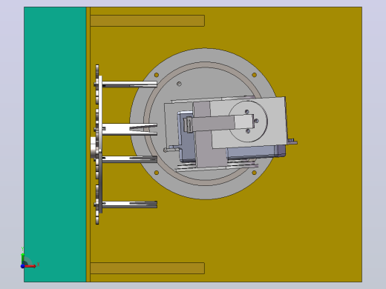386x289 pixels.
Task: Select the bottommost horizontal rod
Action: tap(129, 205)
